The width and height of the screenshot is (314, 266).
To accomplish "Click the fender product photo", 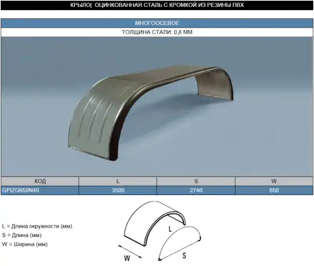I will click(157, 107).
